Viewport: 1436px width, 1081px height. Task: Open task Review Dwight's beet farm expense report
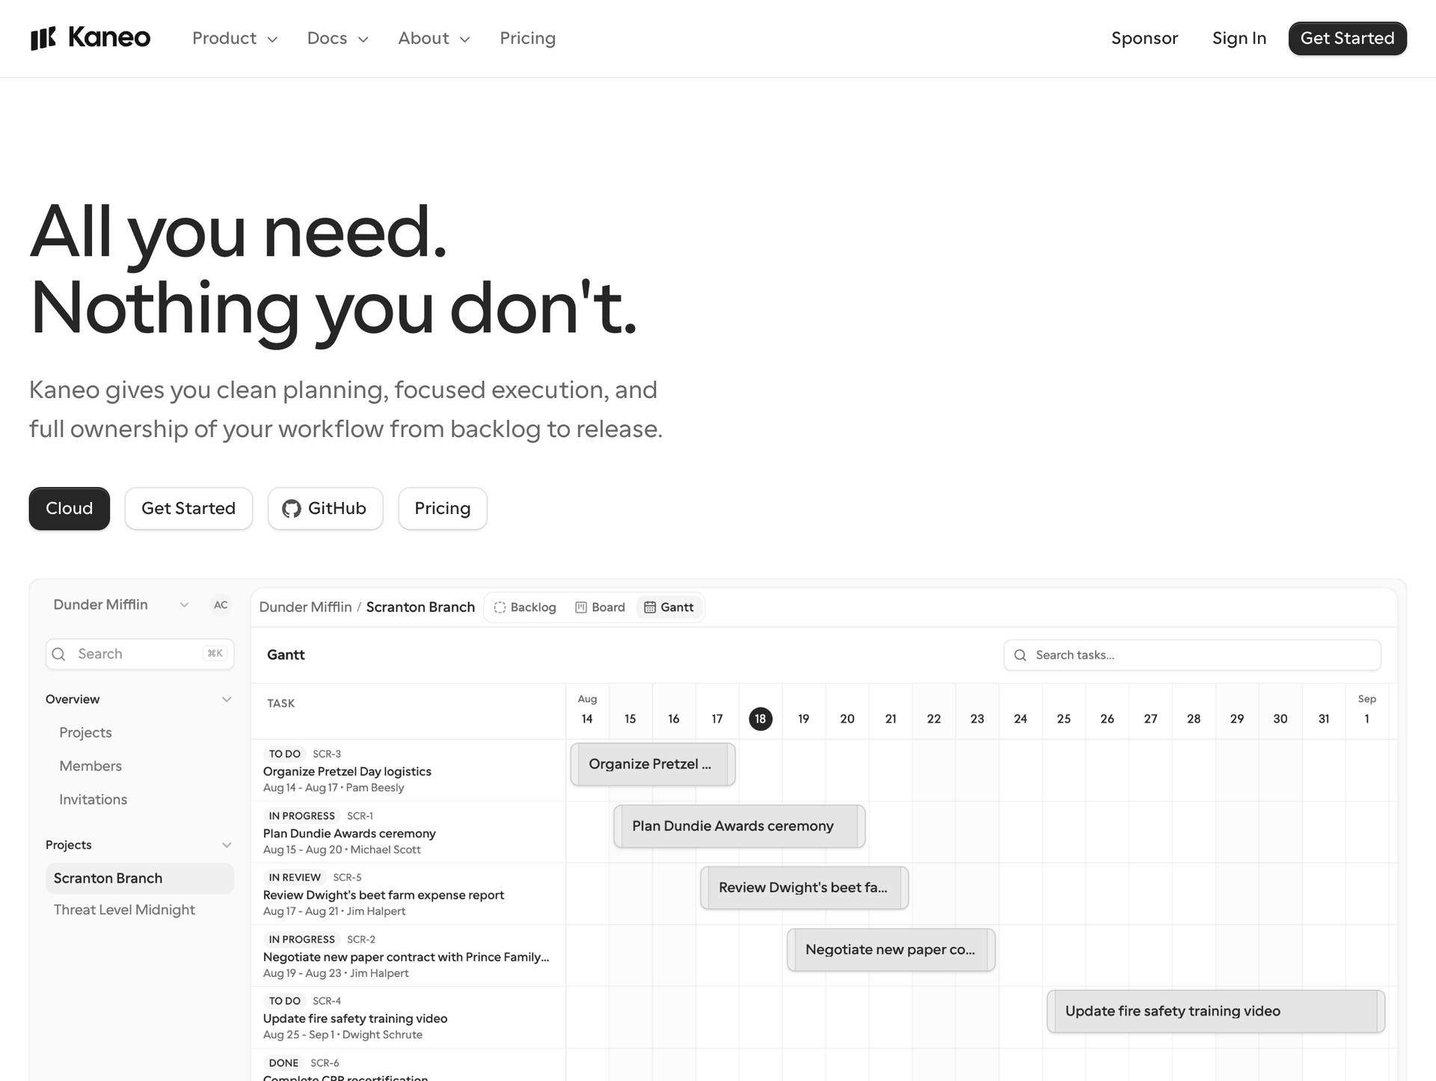click(x=384, y=895)
